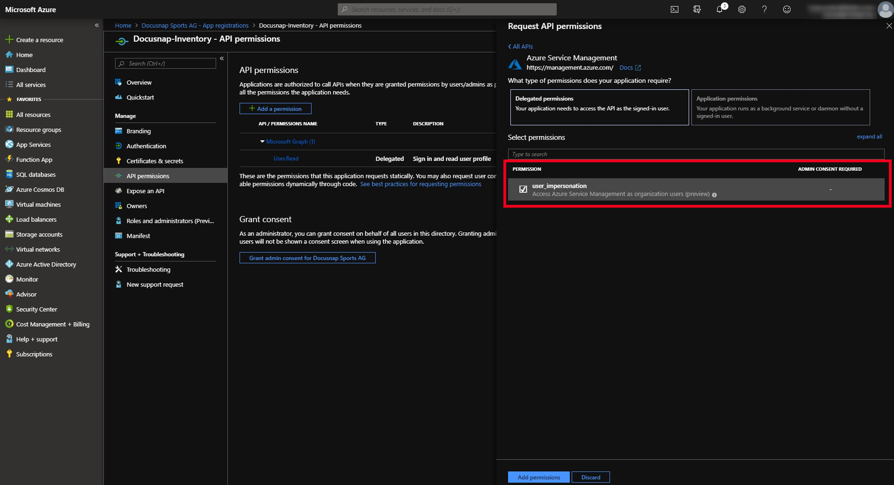Open User.Read permission link
Viewport: 894px width, 485px height.
click(286, 159)
